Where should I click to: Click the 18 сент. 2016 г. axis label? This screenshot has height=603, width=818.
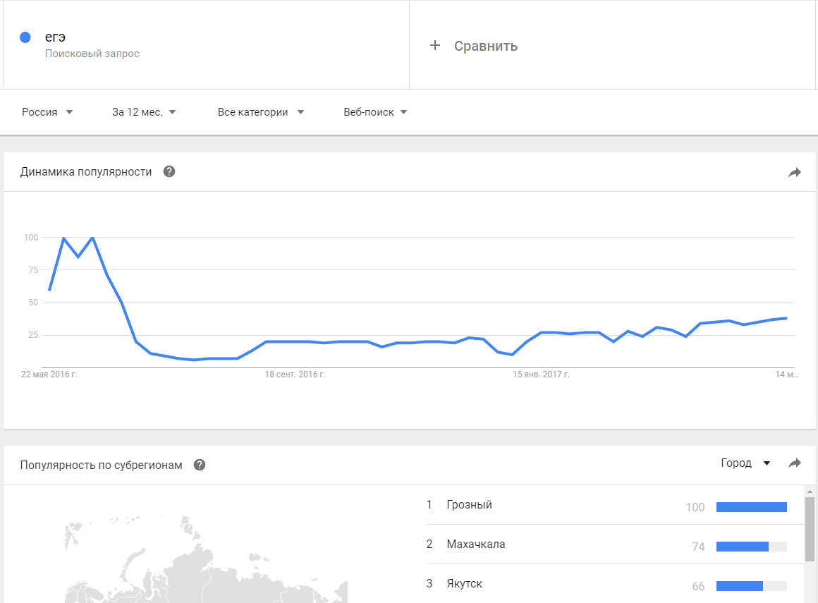click(295, 374)
